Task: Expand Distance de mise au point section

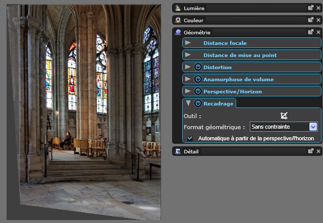Action: point(188,55)
